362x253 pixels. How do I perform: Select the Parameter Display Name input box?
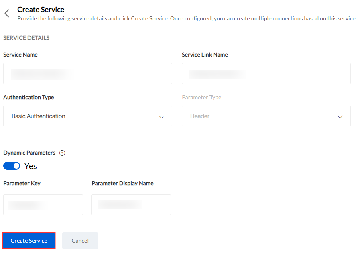(x=131, y=205)
